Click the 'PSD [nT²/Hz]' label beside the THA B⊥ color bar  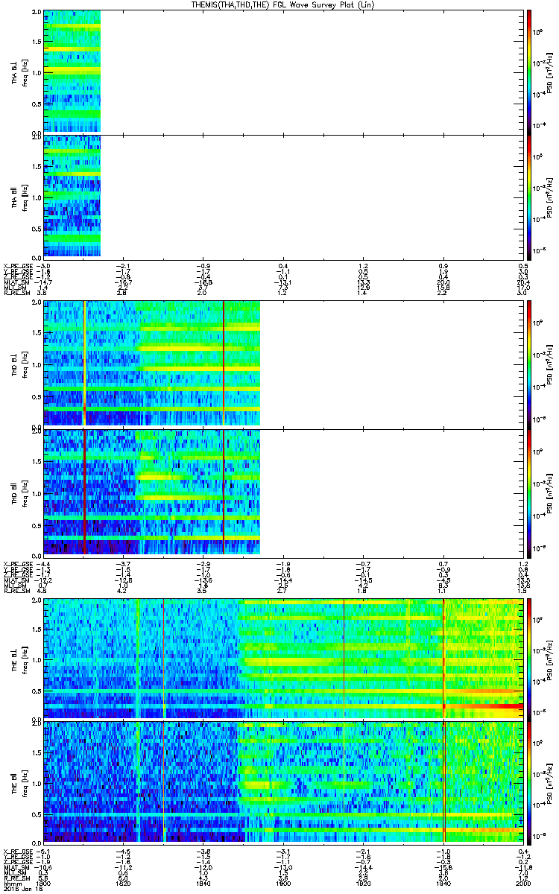pyautogui.click(x=550, y=72)
